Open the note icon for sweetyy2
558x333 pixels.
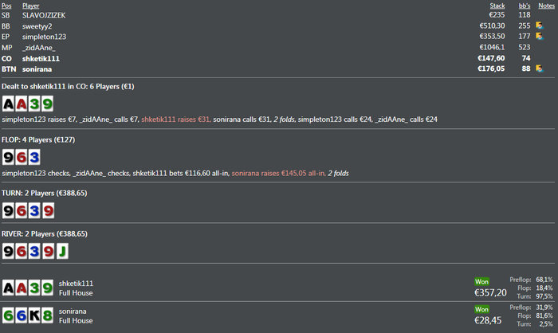point(540,25)
